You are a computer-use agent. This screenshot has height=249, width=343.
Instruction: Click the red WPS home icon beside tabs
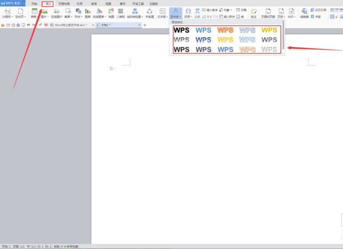[x=46, y=25]
